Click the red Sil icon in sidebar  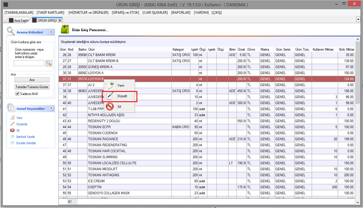12,130
